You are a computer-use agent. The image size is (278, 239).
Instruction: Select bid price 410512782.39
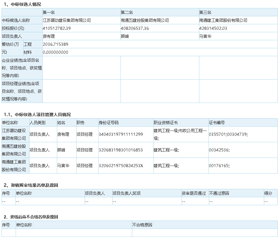pyautogui.click(x=57, y=28)
